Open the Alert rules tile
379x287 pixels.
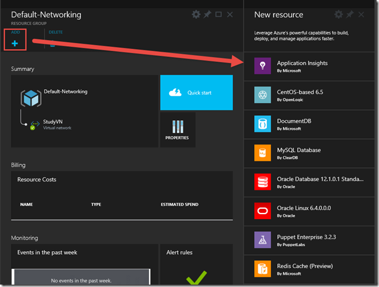(x=196, y=265)
